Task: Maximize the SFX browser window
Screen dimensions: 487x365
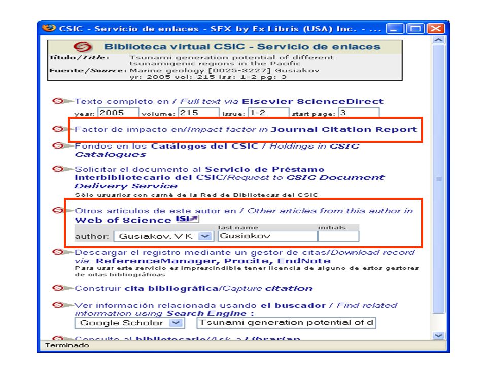Action: pos(415,29)
